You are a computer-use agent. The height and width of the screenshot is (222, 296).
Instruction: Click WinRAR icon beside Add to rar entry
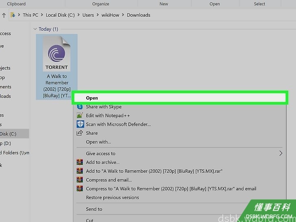coord(80,171)
